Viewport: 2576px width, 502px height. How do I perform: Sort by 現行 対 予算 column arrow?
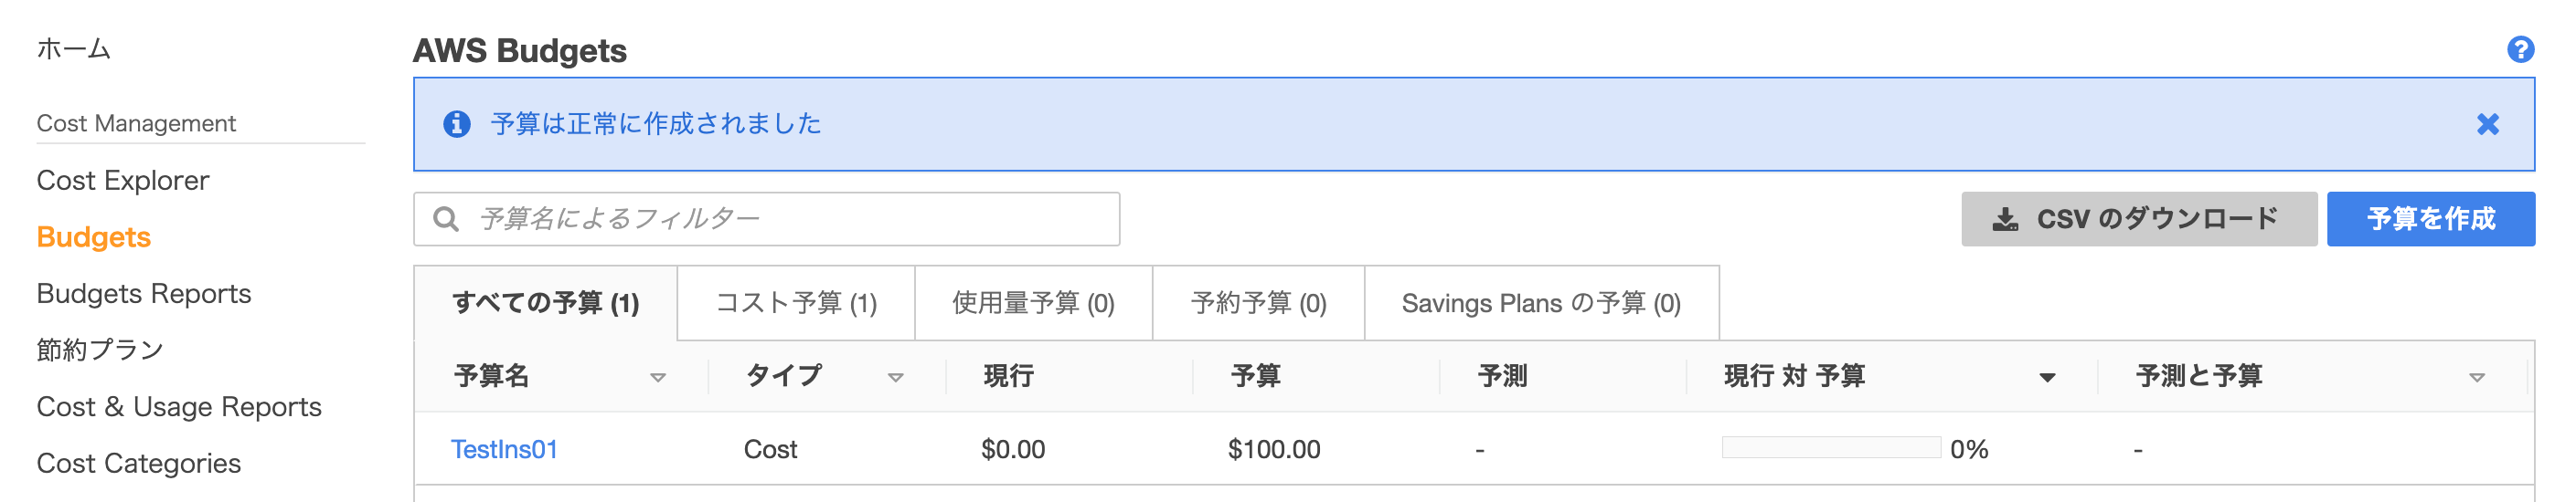coord(2047,377)
